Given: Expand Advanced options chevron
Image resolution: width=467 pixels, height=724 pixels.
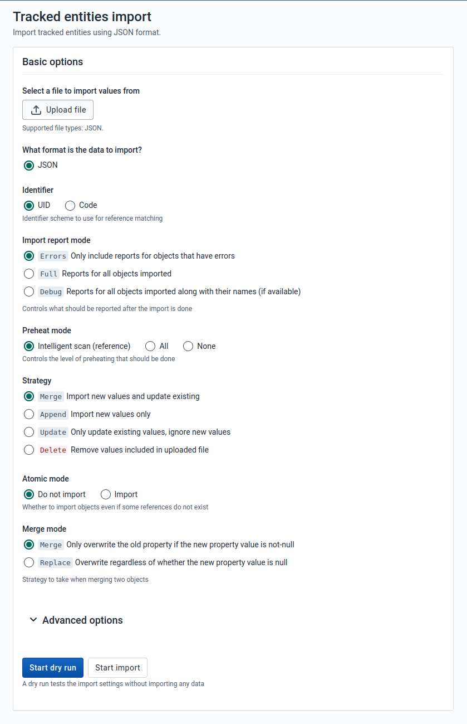Looking at the screenshot, I should pyautogui.click(x=33, y=620).
